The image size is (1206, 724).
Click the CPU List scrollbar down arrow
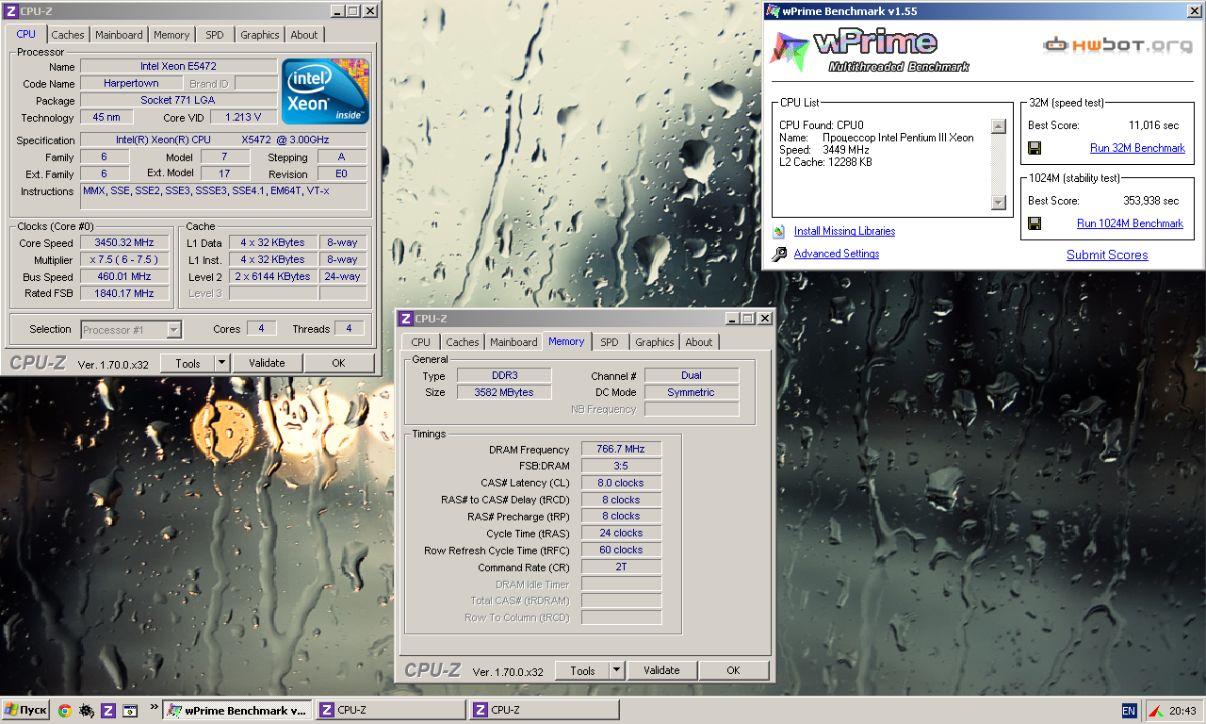pos(999,203)
